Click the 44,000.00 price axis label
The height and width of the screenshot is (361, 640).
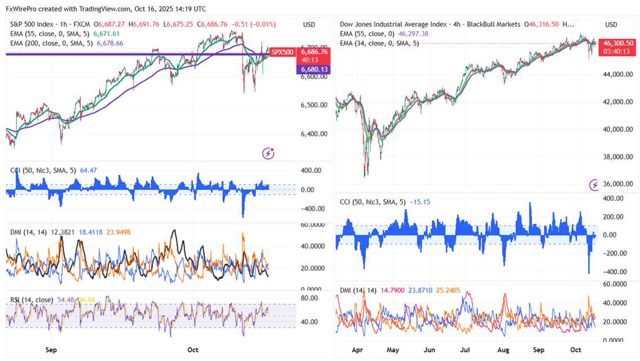(618, 74)
